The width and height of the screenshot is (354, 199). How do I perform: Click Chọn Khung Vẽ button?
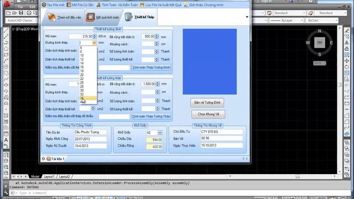(208, 114)
